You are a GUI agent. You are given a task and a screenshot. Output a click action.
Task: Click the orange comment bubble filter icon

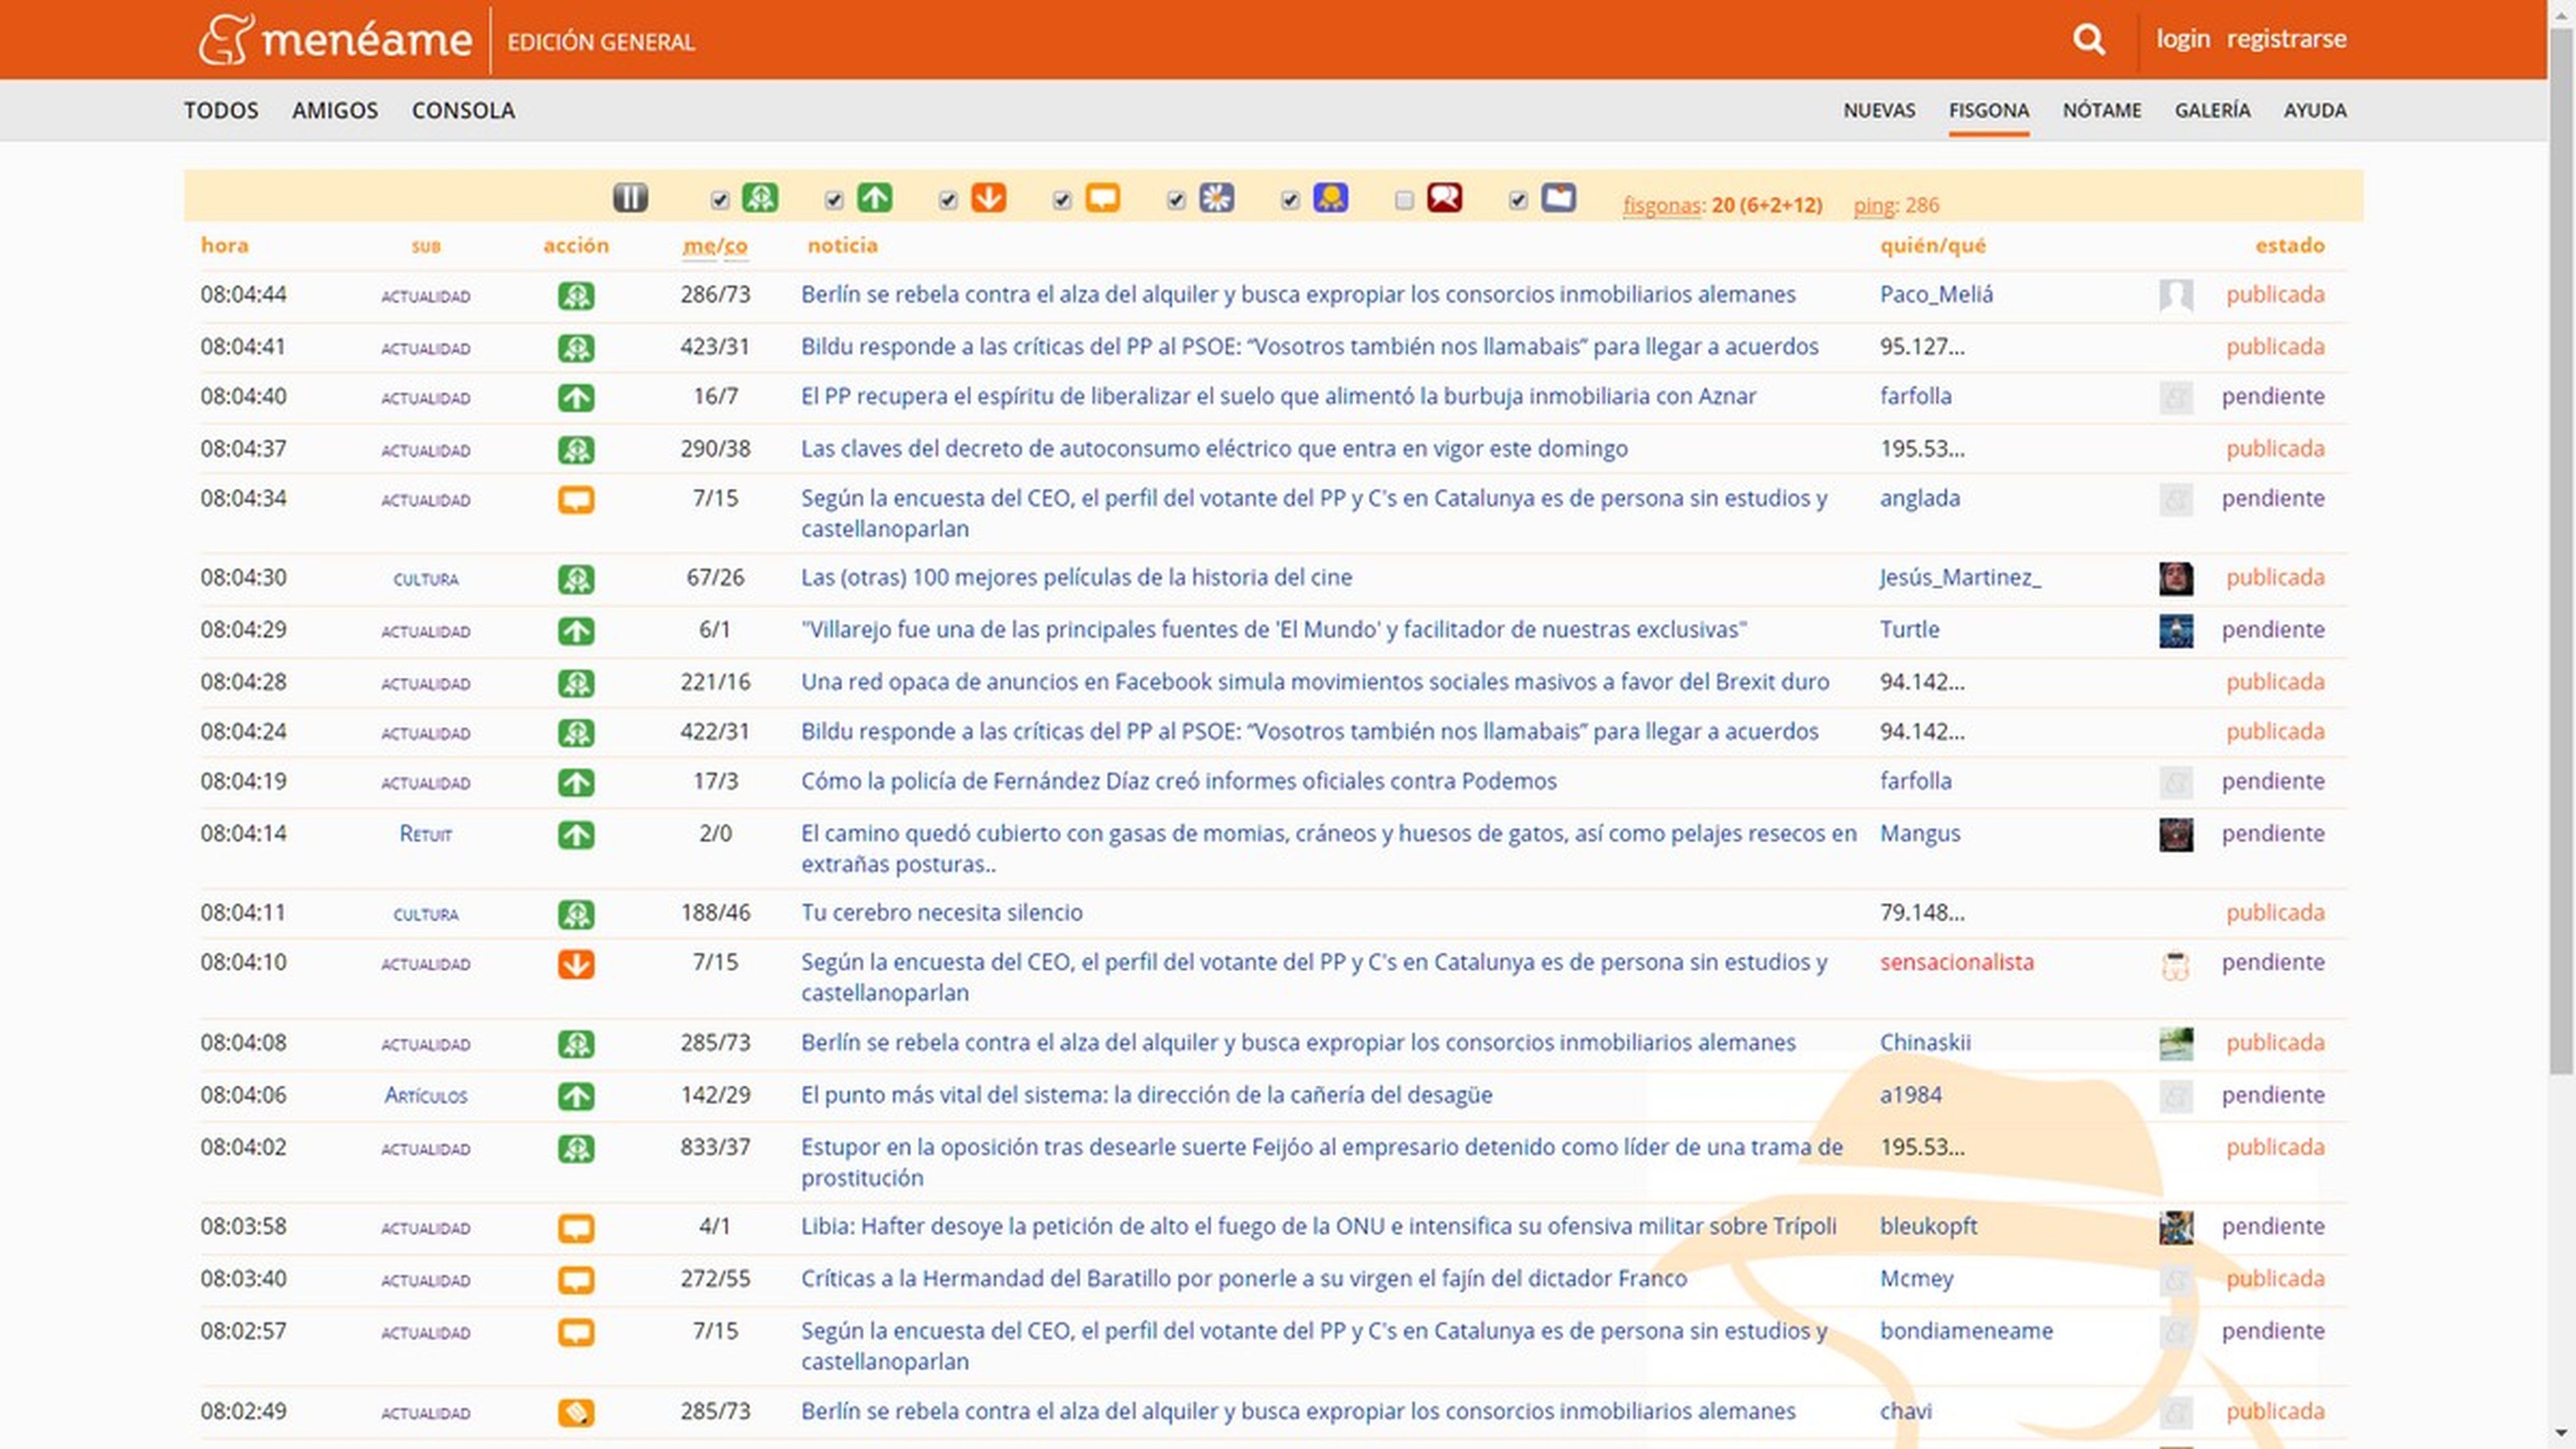1102,198
